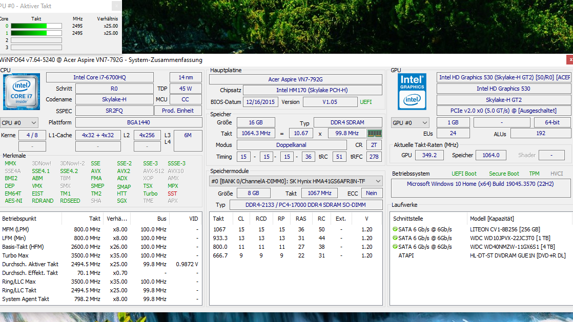Image resolution: width=573 pixels, height=322 pixels.
Task: Click the Secure Boot label
Action: (x=504, y=174)
